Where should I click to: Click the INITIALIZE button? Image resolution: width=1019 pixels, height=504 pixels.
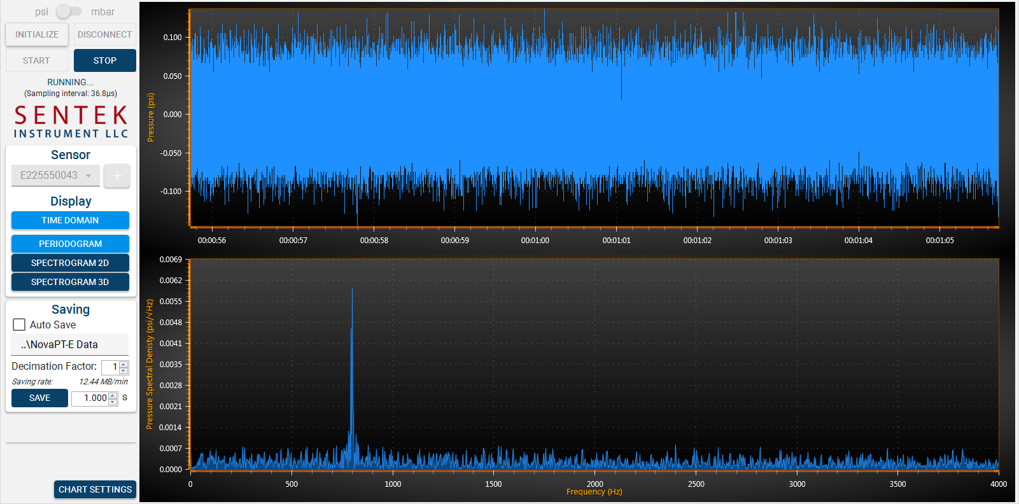pos(37,34)
